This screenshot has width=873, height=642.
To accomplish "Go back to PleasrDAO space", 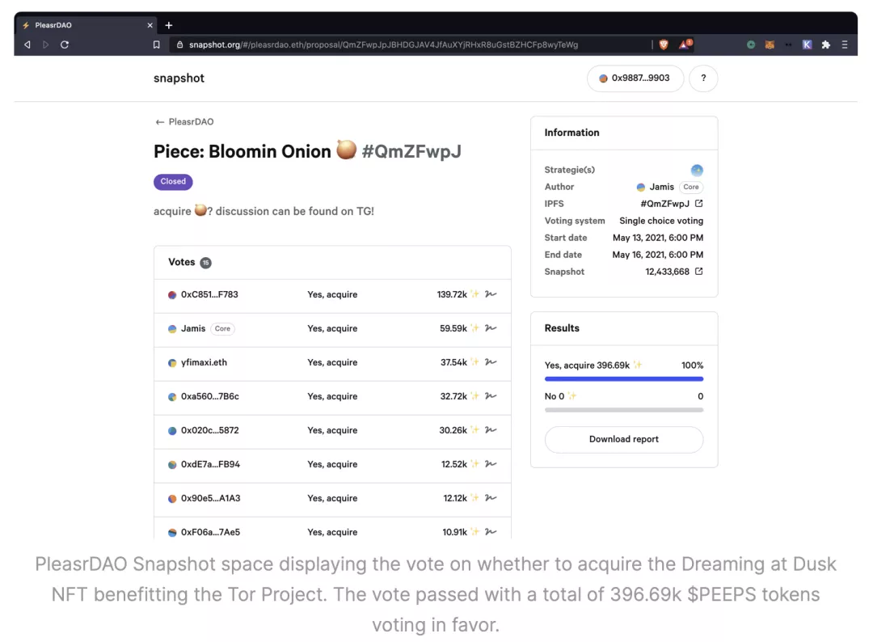I will coord(184,122).
